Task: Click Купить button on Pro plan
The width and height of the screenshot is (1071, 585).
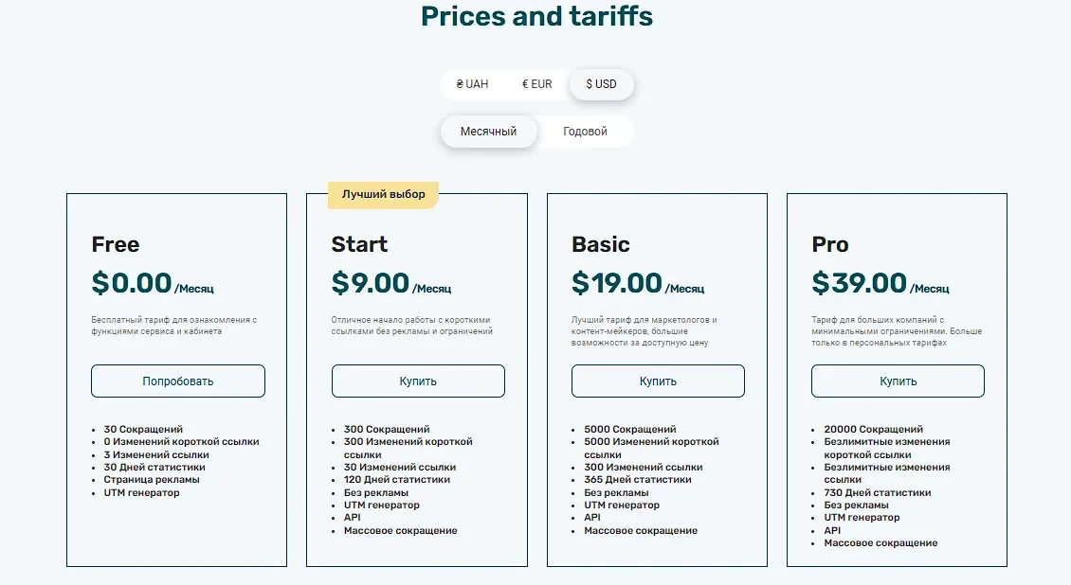Action: [x=898, y=381]
